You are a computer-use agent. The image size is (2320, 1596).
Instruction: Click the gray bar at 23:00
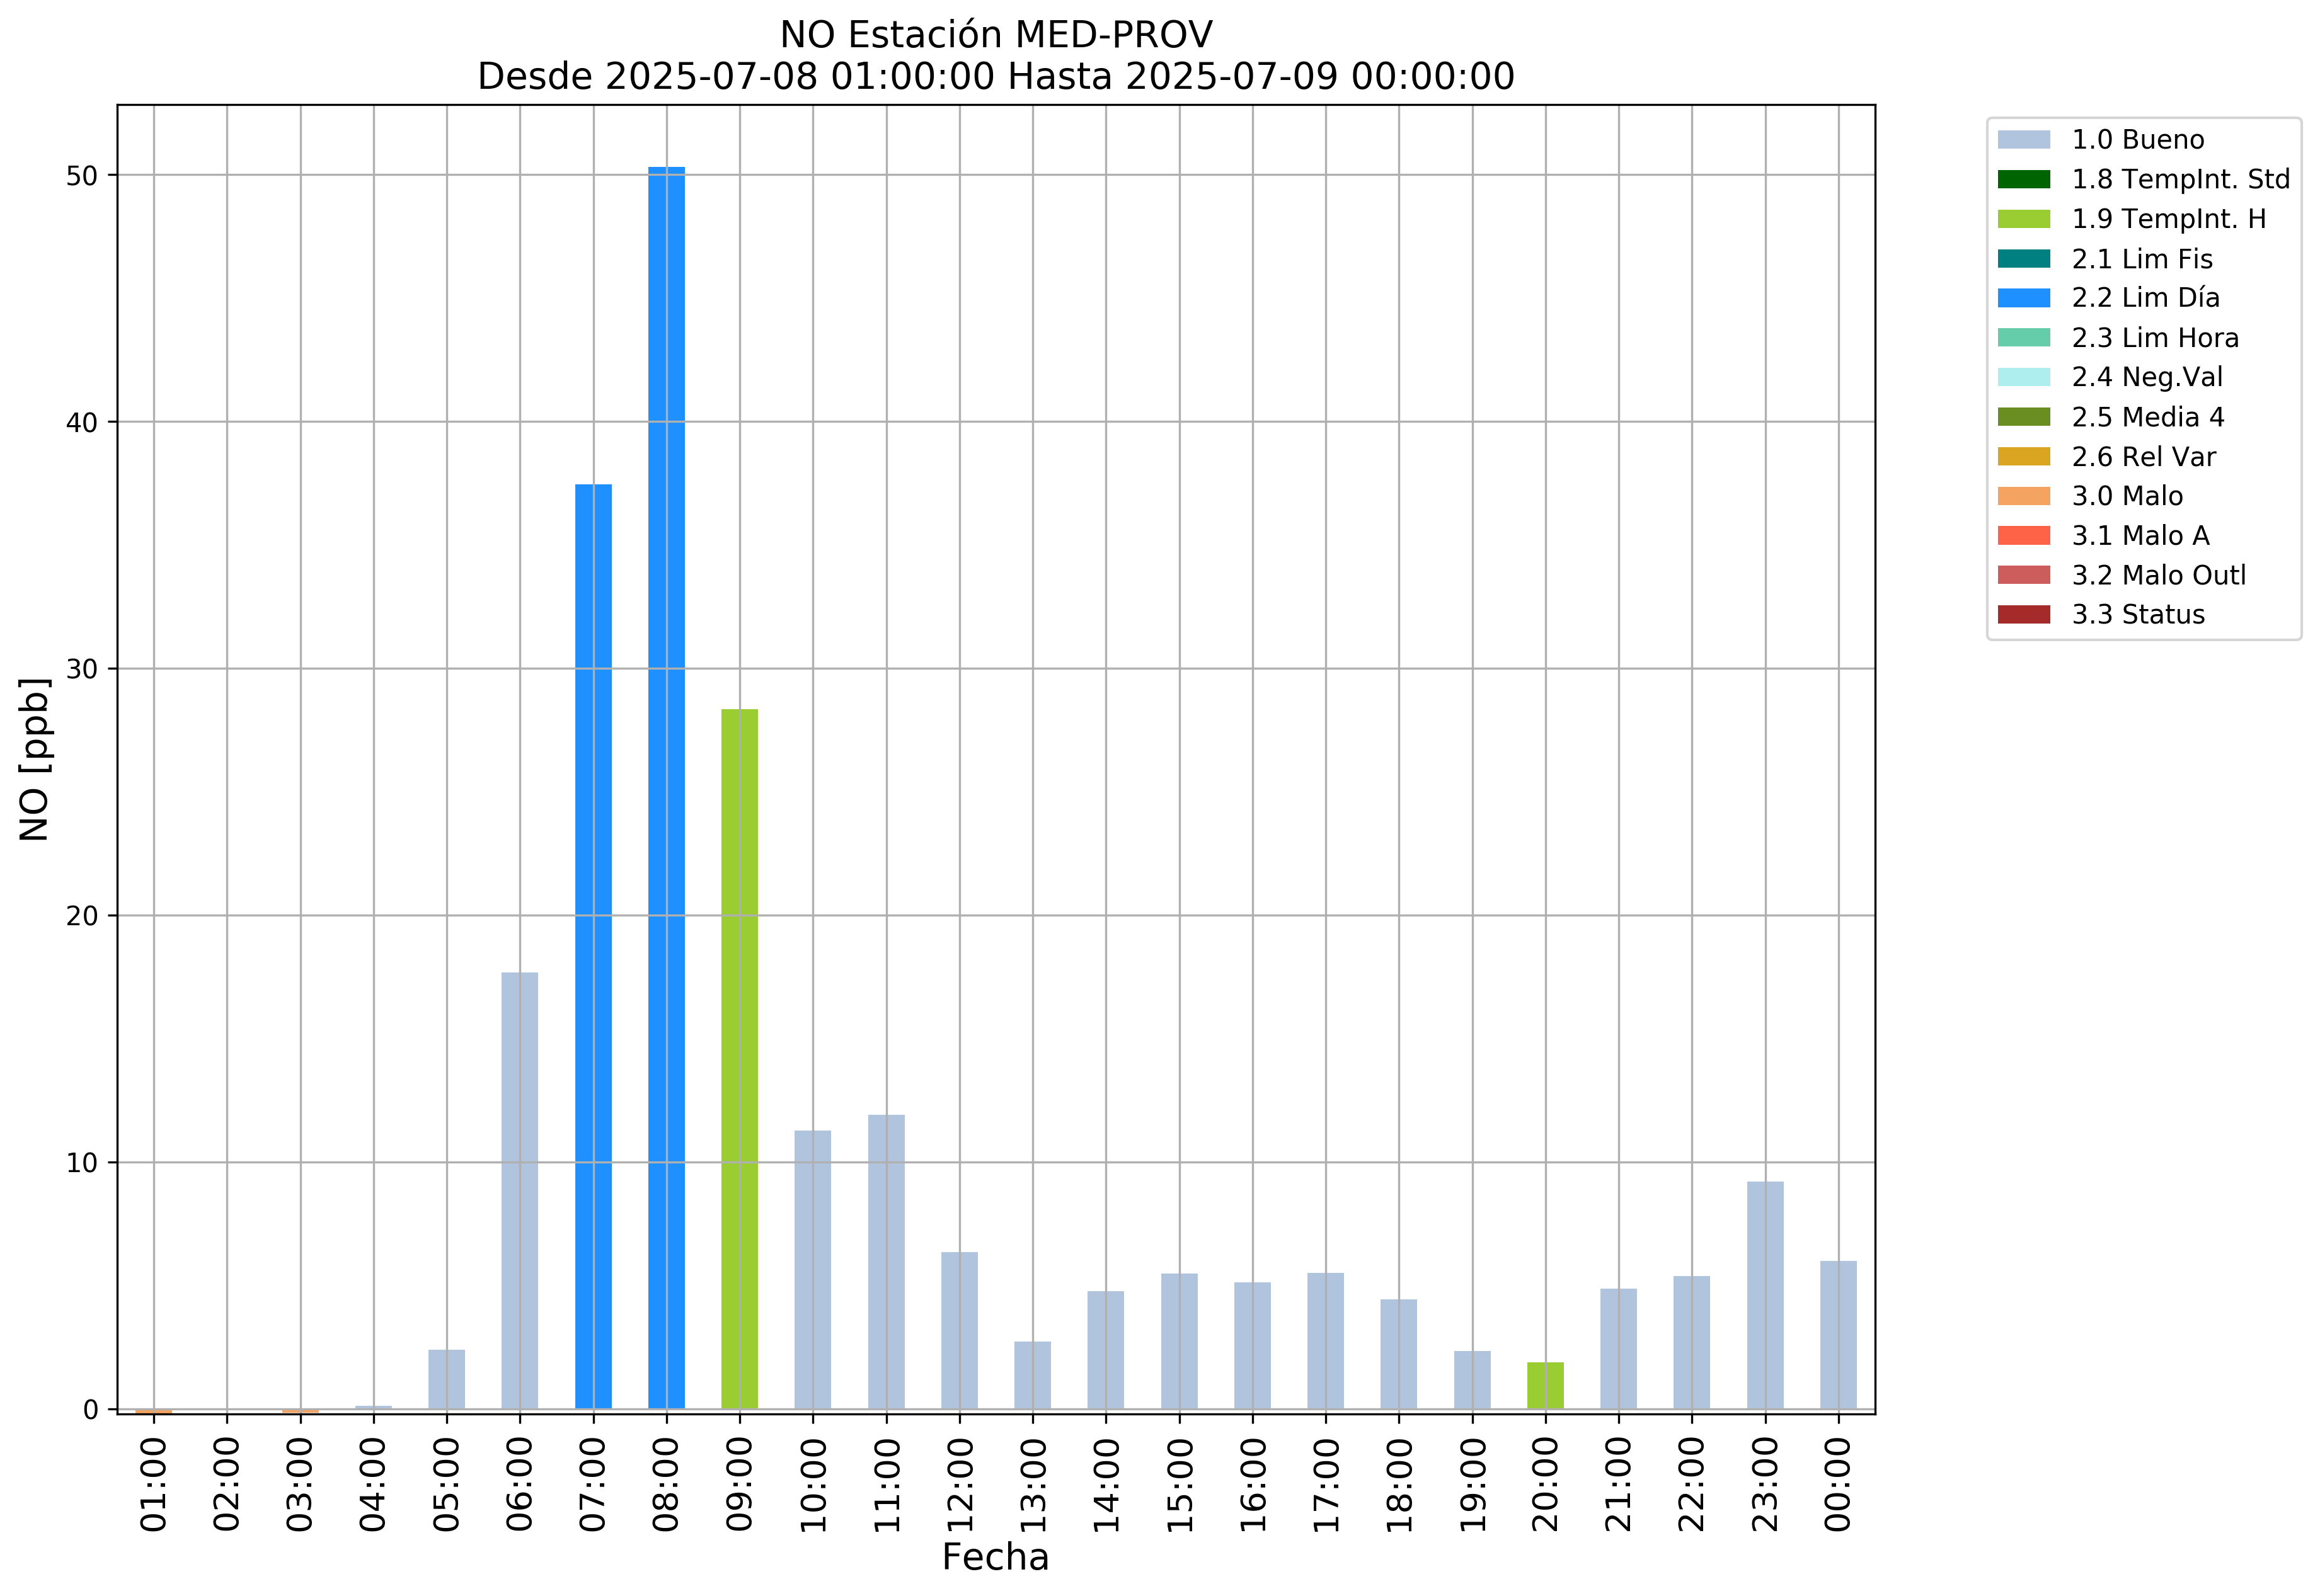click(1765, 1296)
